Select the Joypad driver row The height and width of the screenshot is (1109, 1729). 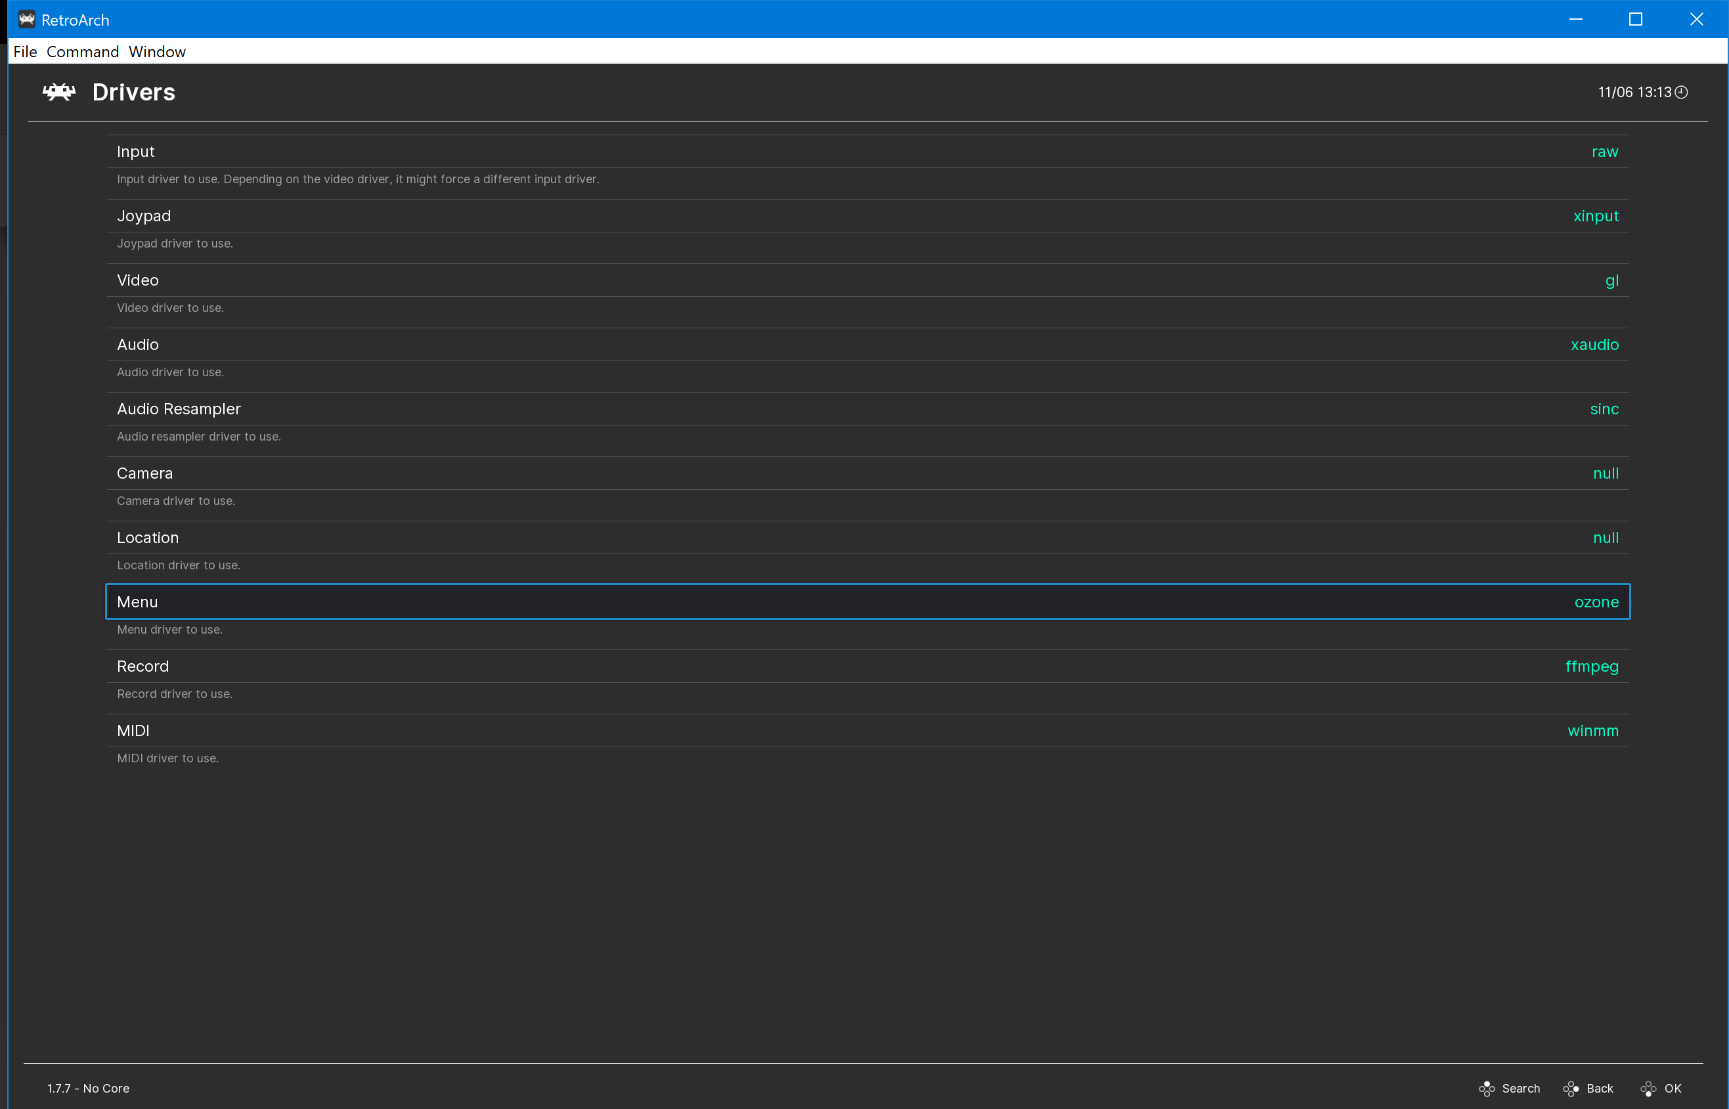[867, 216]
